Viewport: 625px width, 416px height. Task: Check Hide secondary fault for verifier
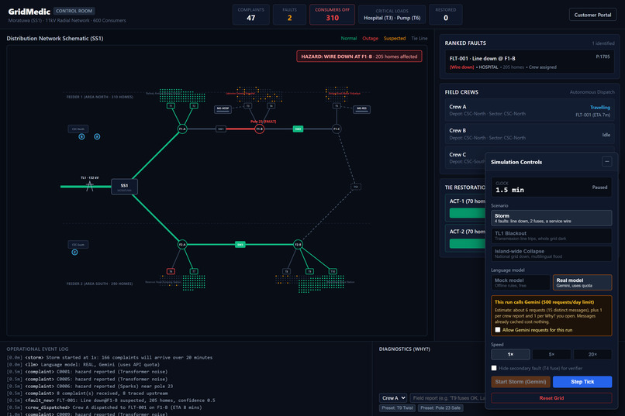pyautogui.click(x=494, y=368)
